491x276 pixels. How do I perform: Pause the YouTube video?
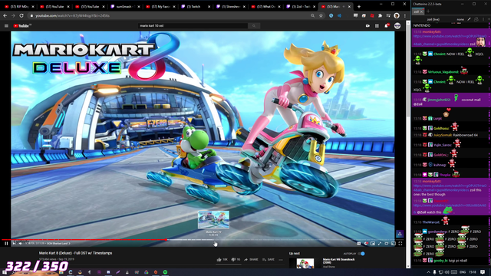click(6, 244)
